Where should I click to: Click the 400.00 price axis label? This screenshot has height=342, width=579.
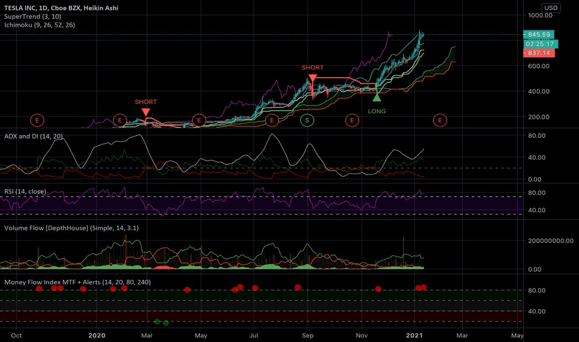click(539, 91)
